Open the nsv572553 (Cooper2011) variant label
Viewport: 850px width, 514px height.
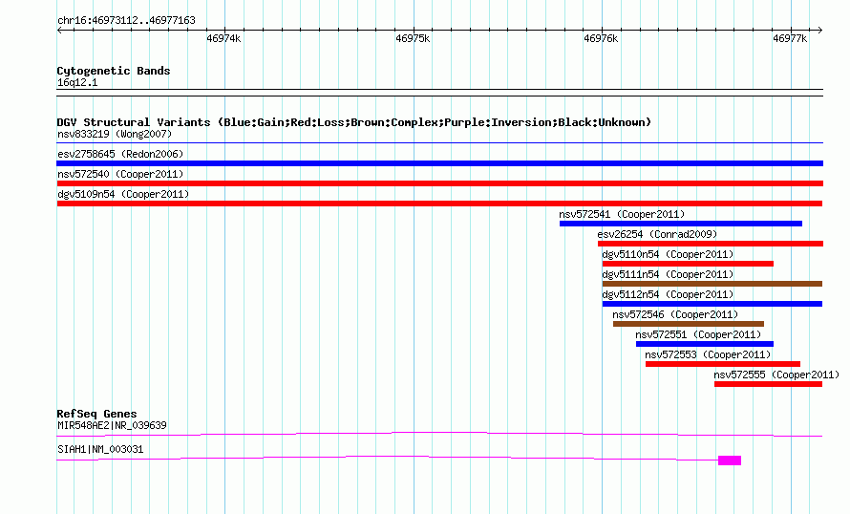tap(708, 354)
